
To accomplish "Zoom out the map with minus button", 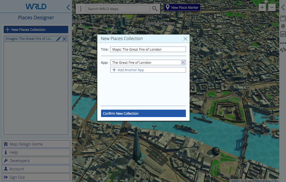I will tap(272, 7).
